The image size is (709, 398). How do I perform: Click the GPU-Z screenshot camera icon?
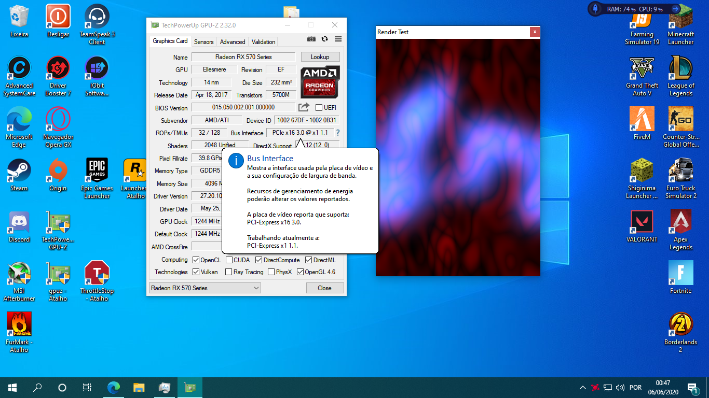pyautogui.click(x=311, y=39)
